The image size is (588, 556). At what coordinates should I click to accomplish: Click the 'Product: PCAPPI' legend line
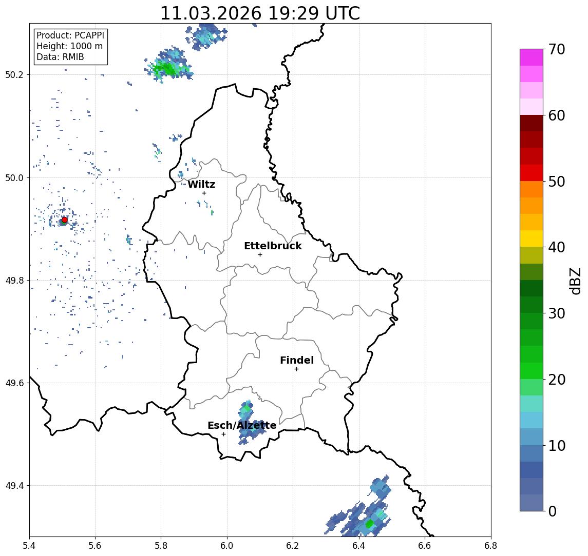[70, 35]
